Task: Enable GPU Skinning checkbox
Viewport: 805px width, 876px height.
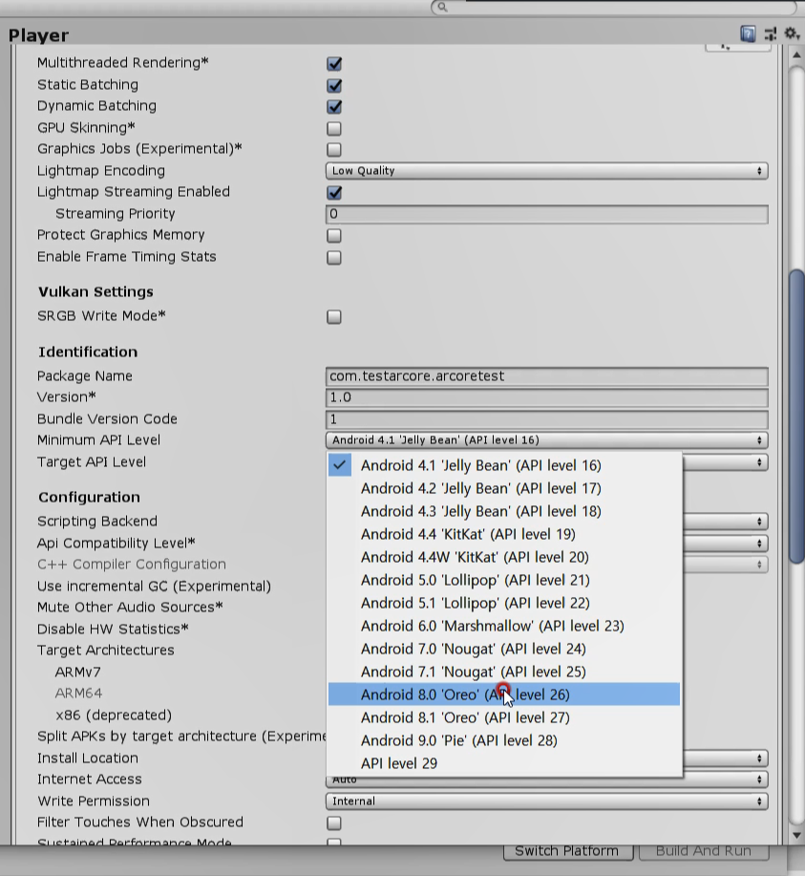Action: (334, 129)
